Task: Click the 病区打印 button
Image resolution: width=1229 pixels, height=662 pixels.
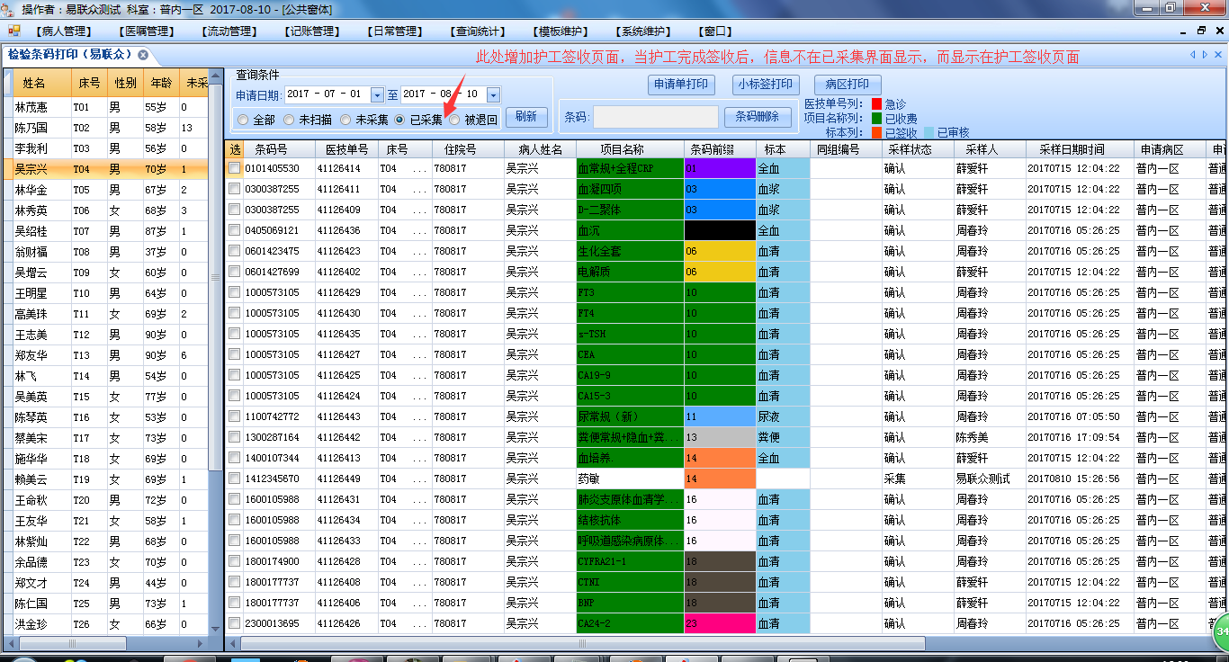Action: tap(847, 85)
